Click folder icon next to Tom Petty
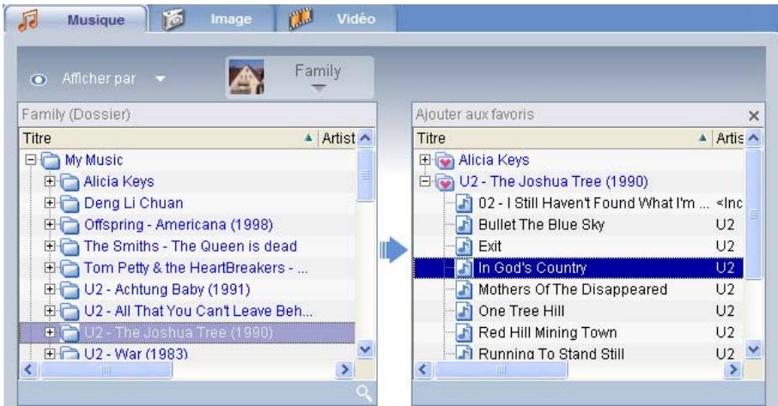Viewport: 778px width, 406px height. click(x=70, y=268)
